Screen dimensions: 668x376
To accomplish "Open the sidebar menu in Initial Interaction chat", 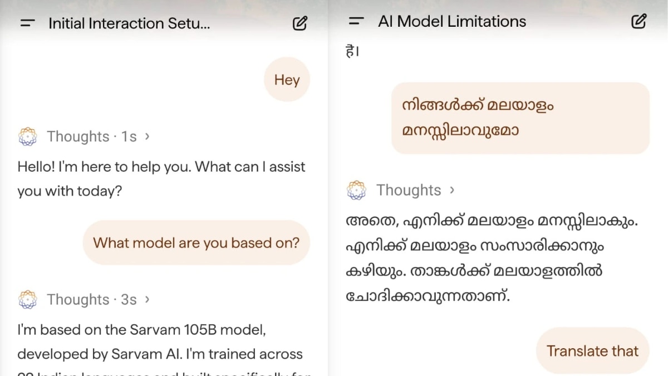I will [27, 23].
